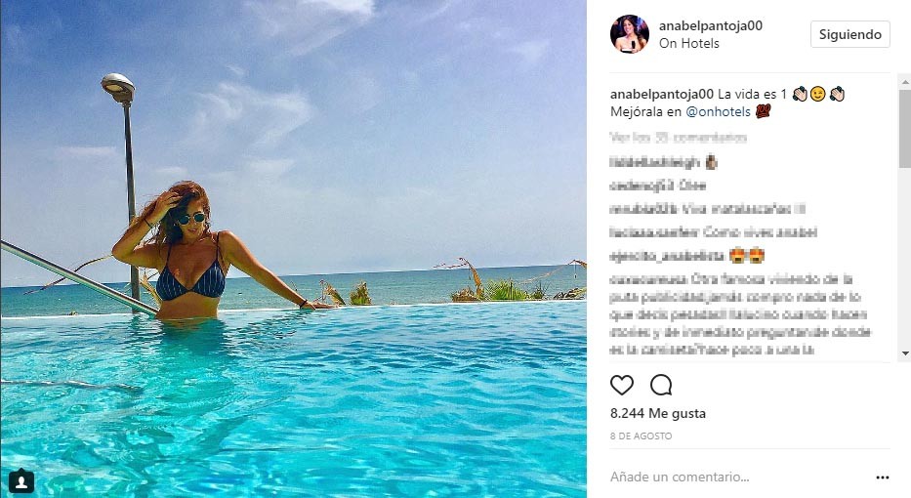Screen dimensions: 911x498
Task: Toggle the Siguiendo follow button
Action: pyautogui.click(x=850, y=34)
